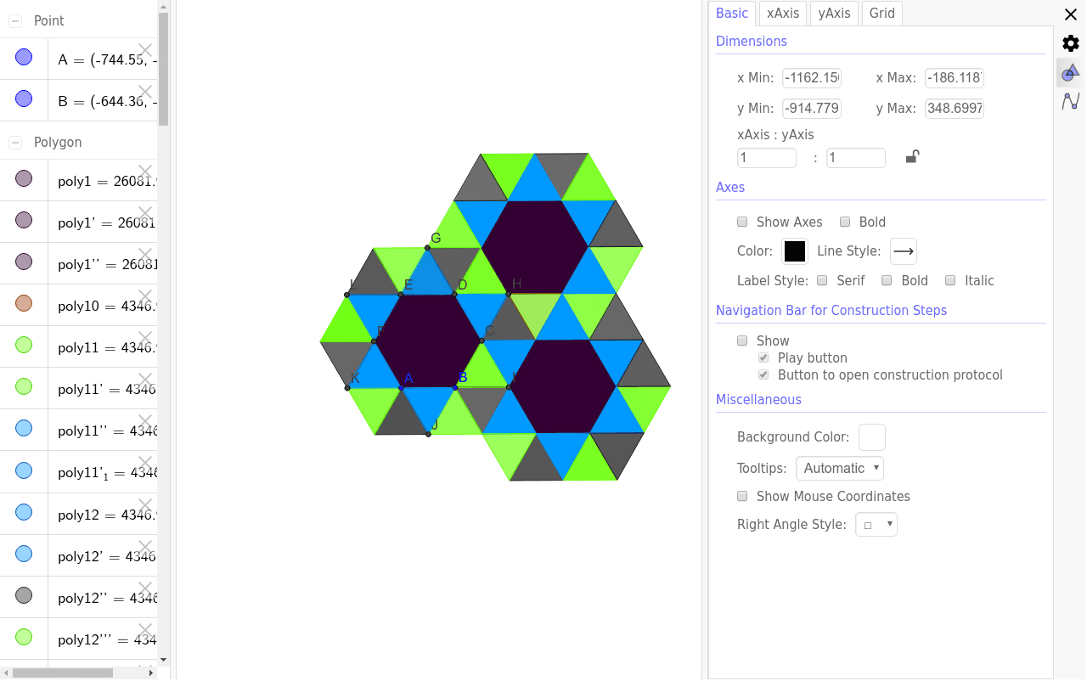Click the axis ratio lock icon
This screenshot has width=1087, height=681.
coord(912,157)
